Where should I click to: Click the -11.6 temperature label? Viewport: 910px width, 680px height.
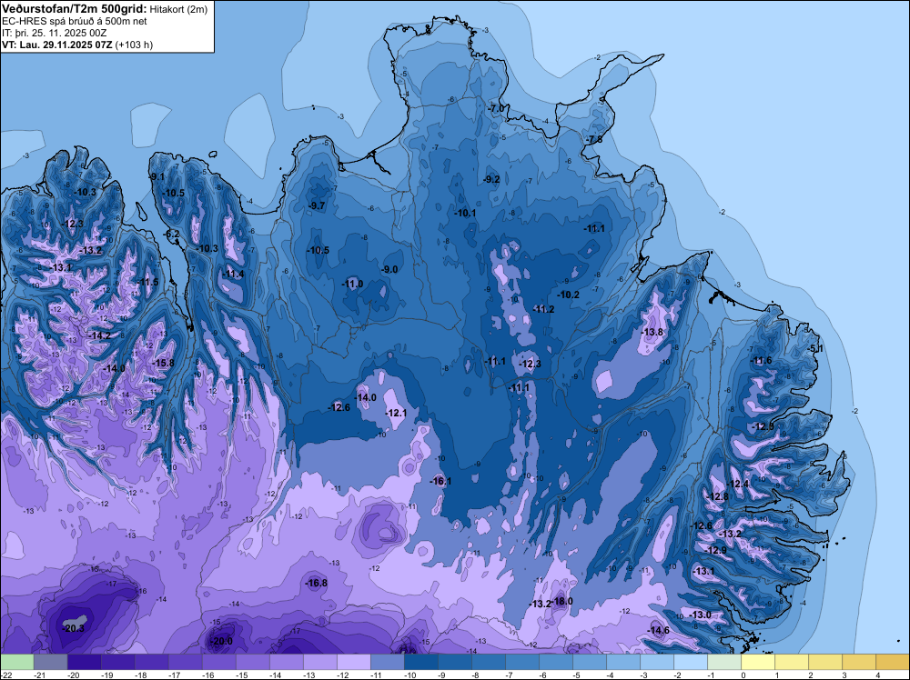[x=762, y=361]
